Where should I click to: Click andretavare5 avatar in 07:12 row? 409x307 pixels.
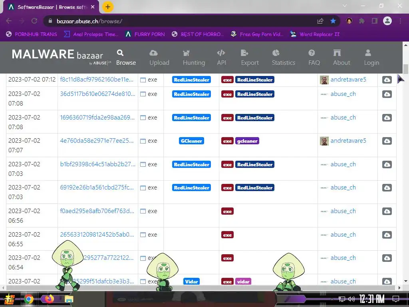pyautogui.click(x=324, y=80)
